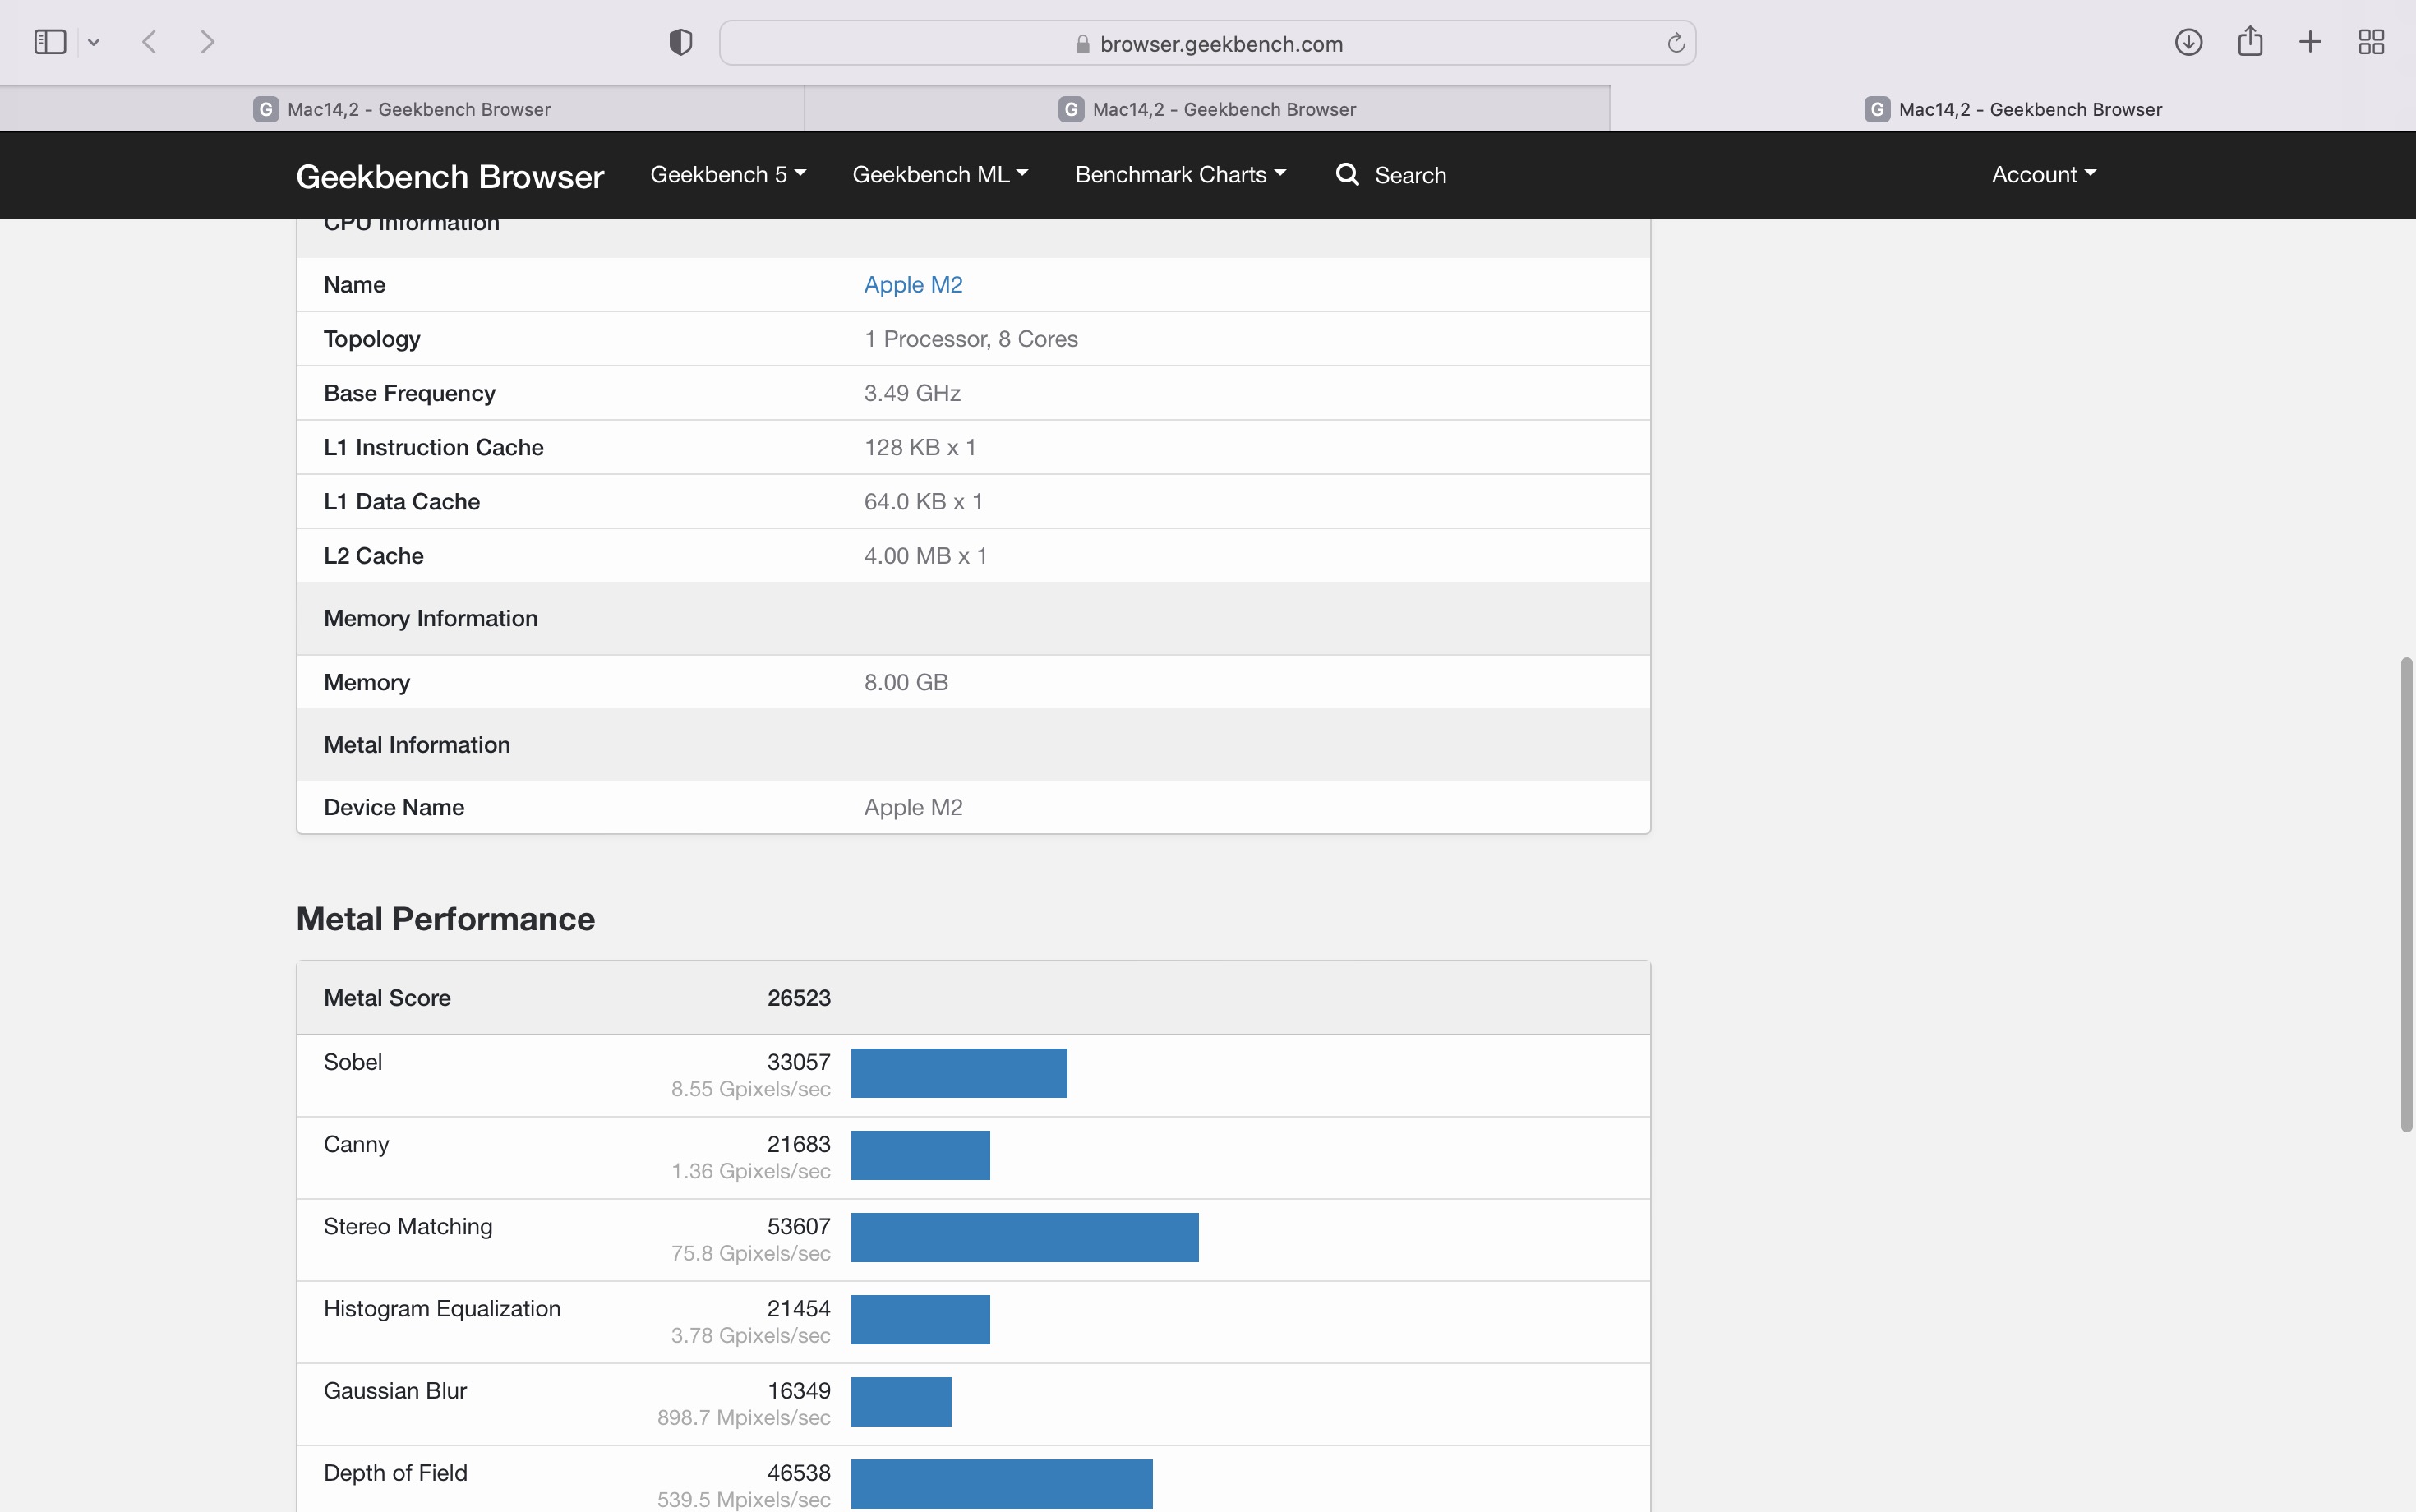Toggle the Safari sidebar icon
The height and width of the screenshot is (1512, 2416).
tap(50, 42)
